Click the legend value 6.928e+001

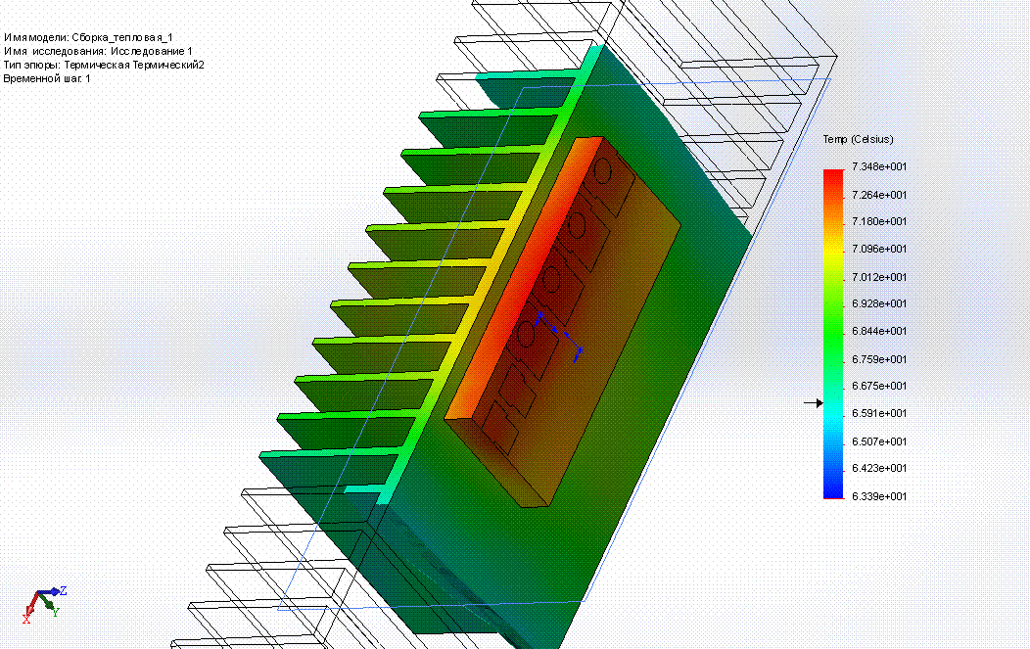(879, 303)
